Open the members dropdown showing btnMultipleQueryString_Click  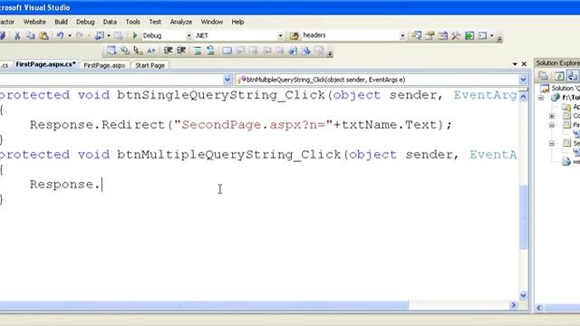click(523, 80)
